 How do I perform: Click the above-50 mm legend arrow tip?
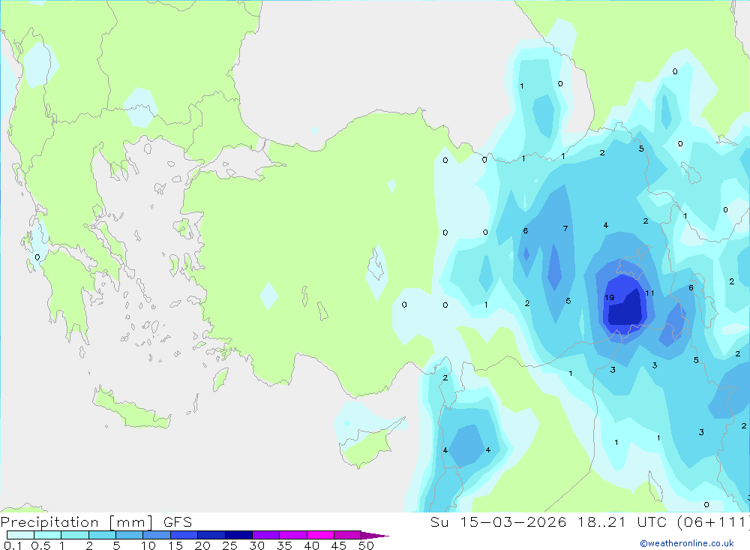coord(375,536)
